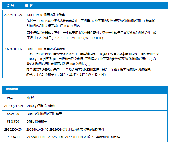Click '描述' header under 选购附件 section

coord(31,98)
